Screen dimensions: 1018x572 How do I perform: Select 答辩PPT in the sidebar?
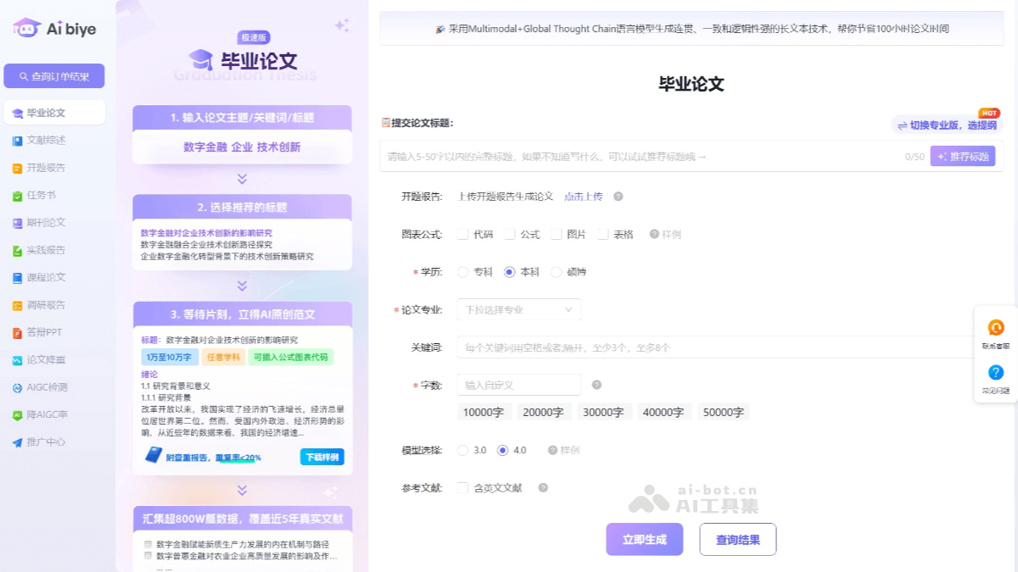coord(49,332)
